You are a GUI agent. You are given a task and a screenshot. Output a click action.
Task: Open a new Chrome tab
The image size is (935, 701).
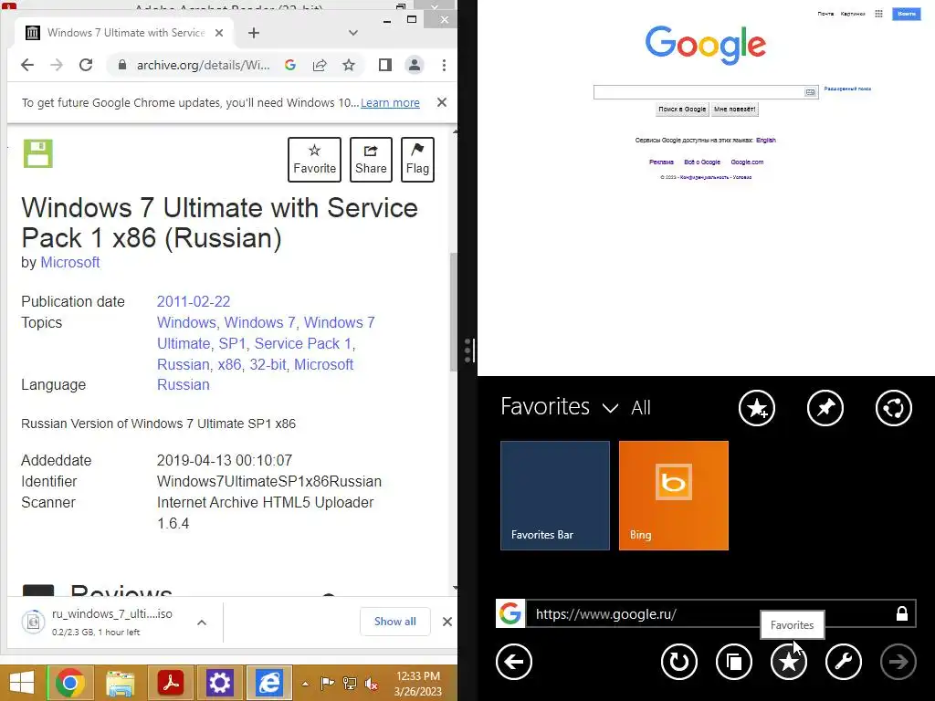click(254, 33)
